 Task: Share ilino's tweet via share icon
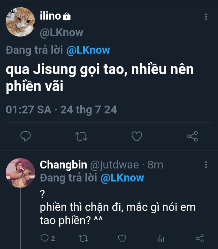(193, 136)
